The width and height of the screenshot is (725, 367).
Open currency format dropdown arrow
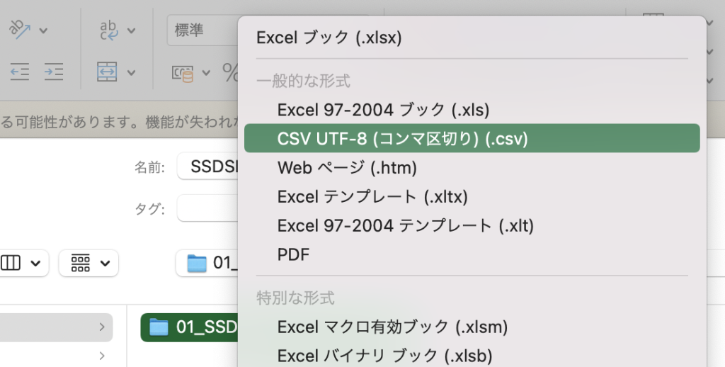pos(206,73)
